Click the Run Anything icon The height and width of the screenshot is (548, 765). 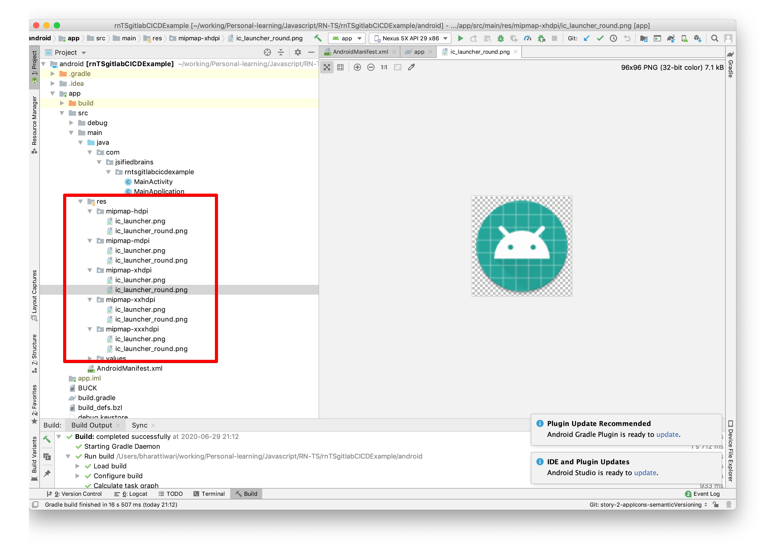pos(657,38)
